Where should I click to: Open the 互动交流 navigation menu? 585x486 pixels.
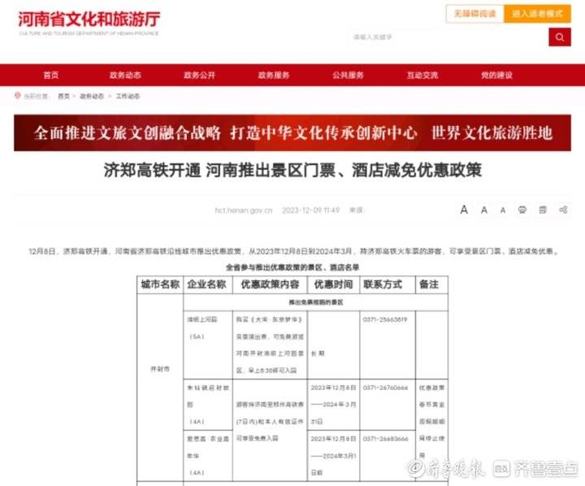tap(422, 75)
